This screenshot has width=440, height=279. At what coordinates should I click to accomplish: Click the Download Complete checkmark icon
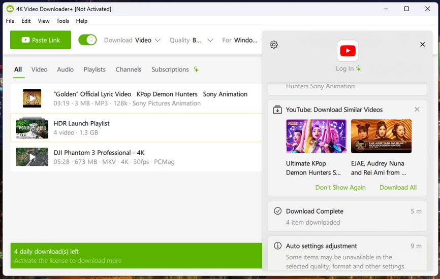pos(277,211)
